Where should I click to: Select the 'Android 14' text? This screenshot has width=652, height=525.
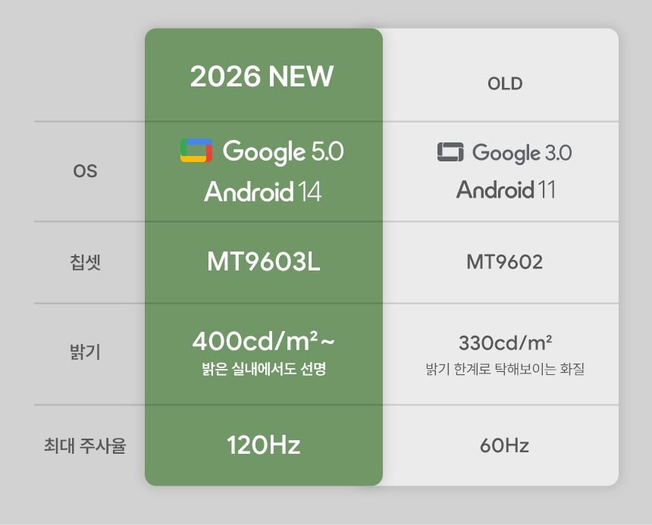(263, 192)
